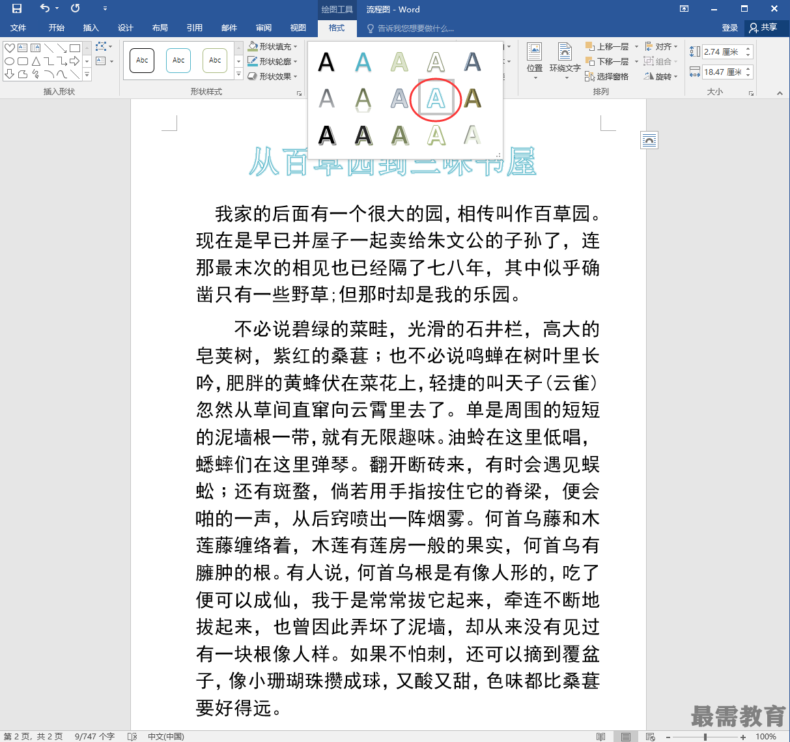This screenshot has height=742, width=790.
Task: Open the 对齐 Align dropdown
Action: [661, 47]
